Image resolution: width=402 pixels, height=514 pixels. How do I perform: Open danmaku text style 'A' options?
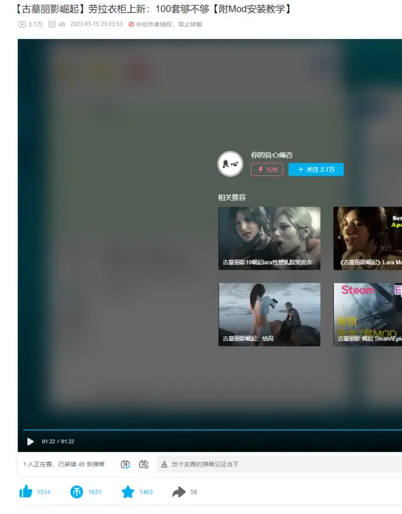tap(164, 464)
